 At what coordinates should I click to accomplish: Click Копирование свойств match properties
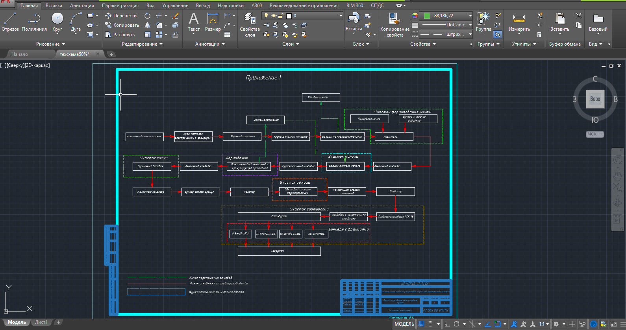(394, 24)
